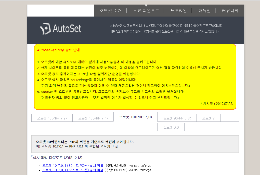Click notice line 2 about 최종 버전

130,68
